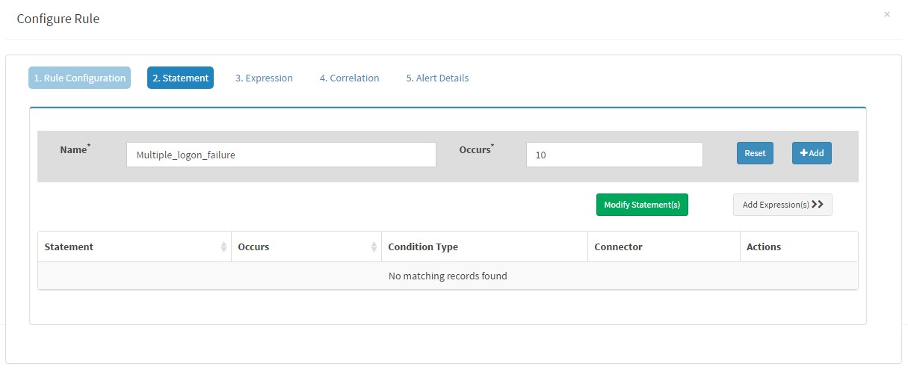This screenshot has width=908, height=372.
Task: Switch to 4. Correlation tab
Action: pos(349,78)
